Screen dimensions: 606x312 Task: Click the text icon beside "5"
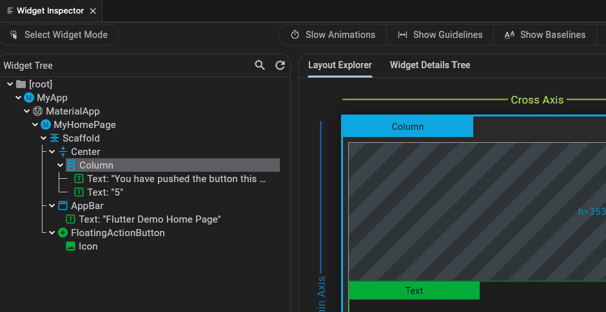tap(79, 192)
